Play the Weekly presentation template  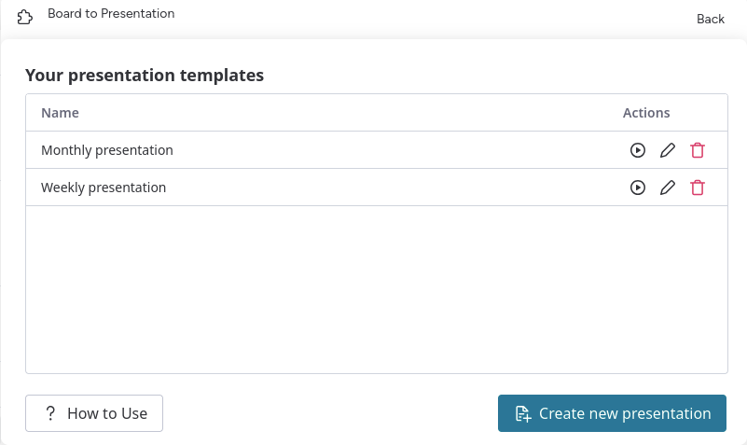638,188
